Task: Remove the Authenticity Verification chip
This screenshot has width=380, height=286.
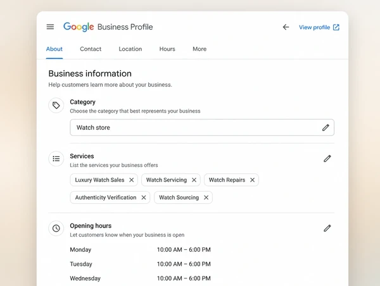Action: pyautogui.click(x=144, y=197)
